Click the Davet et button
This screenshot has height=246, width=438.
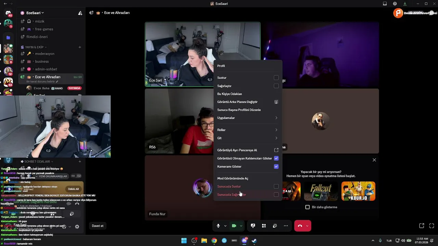98,226
